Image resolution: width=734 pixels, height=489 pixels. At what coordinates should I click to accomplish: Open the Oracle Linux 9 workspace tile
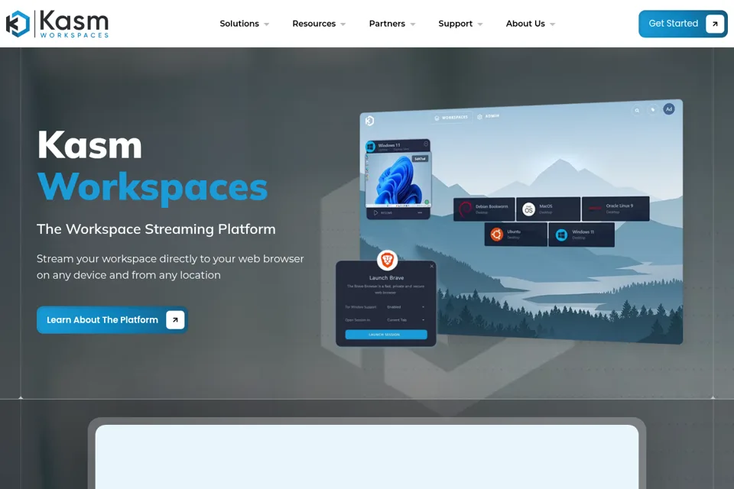615,209
